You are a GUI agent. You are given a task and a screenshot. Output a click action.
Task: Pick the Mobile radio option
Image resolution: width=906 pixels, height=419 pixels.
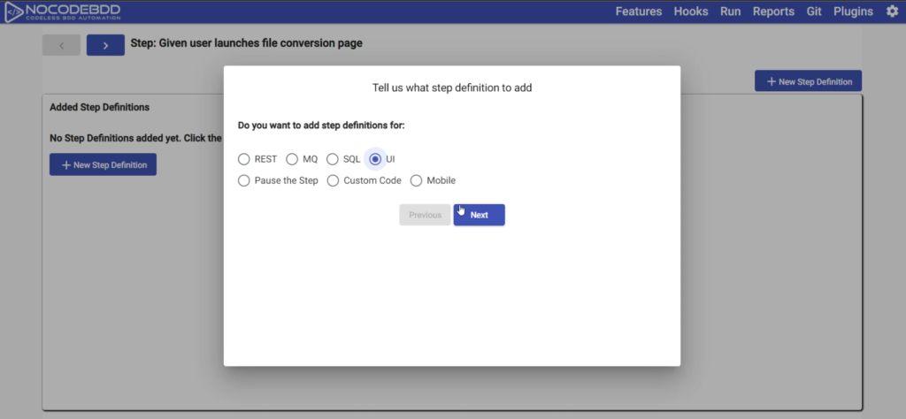(416, 180)
